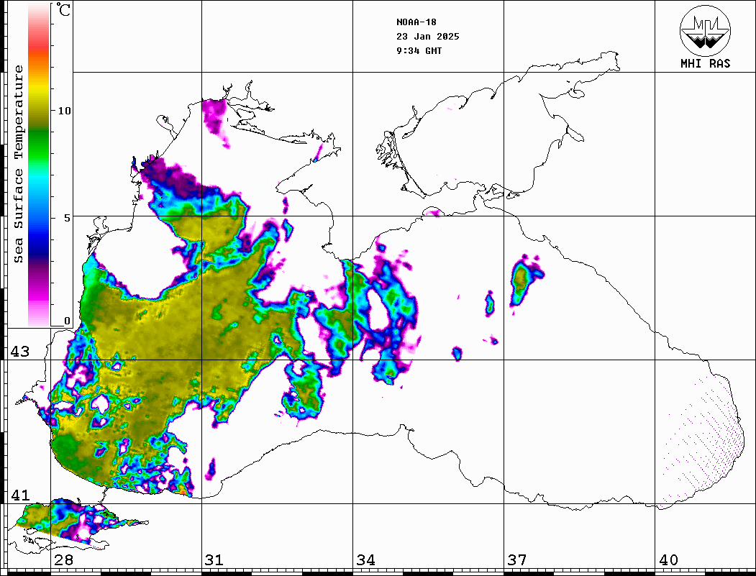Click the "5" colorbar tick label
756x576 pixels.
(68, 218)
